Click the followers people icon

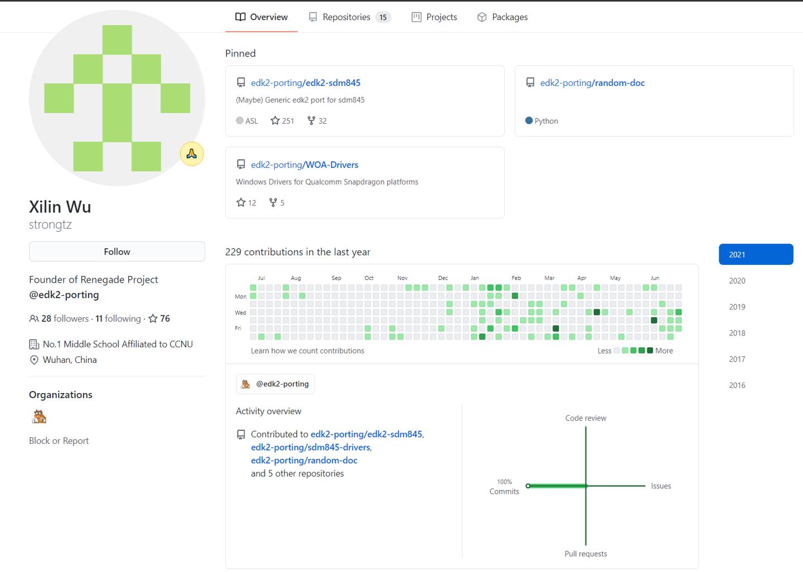point(34,319)
